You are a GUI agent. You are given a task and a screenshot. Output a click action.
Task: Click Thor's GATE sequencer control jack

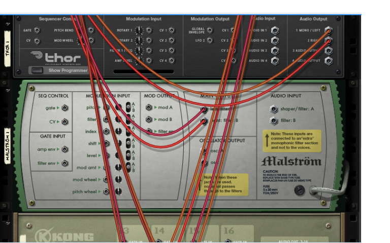coord(37,30)
